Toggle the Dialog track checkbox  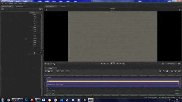51,91
